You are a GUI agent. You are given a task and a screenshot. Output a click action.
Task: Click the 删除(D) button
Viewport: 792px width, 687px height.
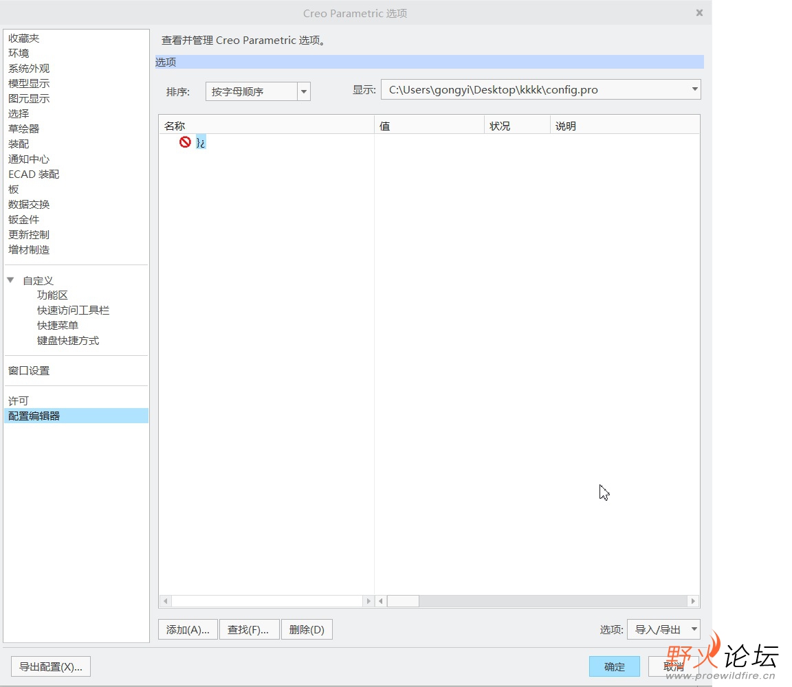pos(307,629)
